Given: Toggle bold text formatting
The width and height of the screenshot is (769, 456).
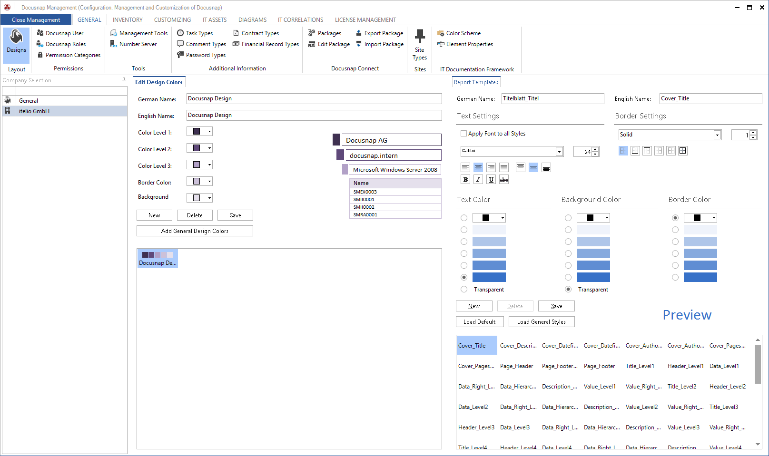Looking at the screenshot, I should point(465,179).
